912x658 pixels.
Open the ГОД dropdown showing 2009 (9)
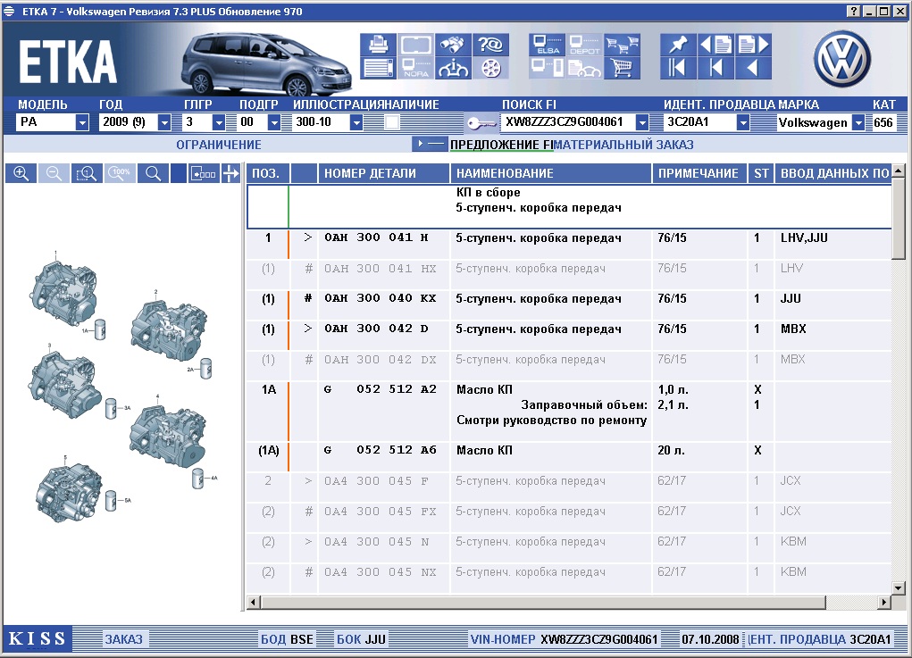164,122
